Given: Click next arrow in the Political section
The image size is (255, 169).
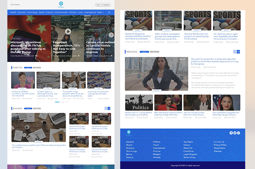Looking at the screenshot, I should pos(238,51).
